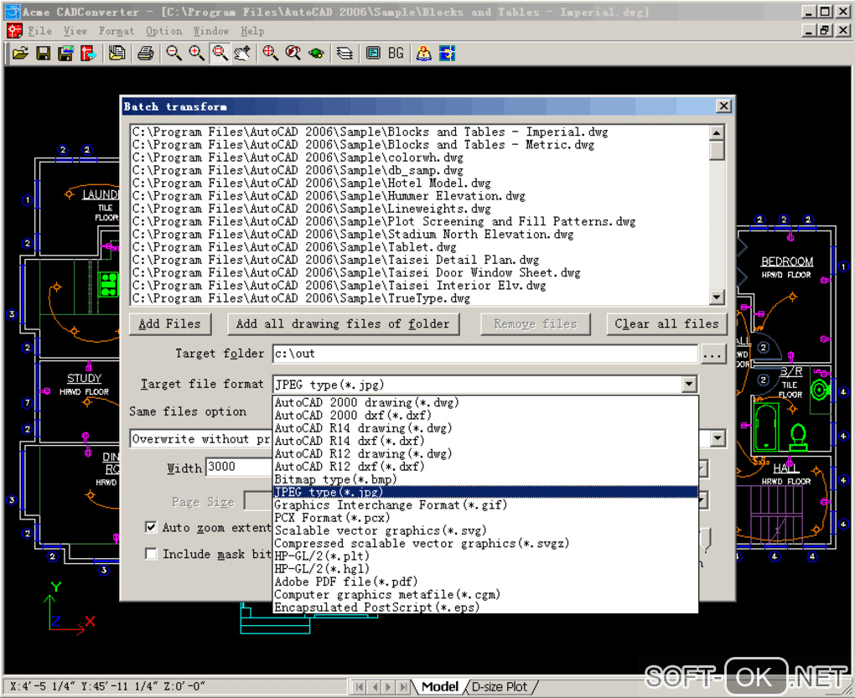855x698 pixels.
Task: Select the TrueType.dwg file row
Action: click(x=420, y=298)
